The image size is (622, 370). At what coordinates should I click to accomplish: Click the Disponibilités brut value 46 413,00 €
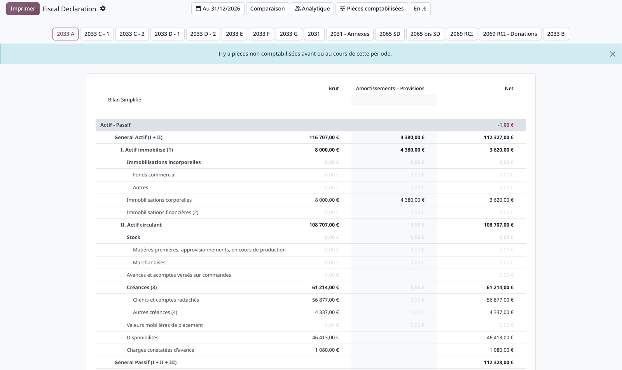click(x=325, y=337)
